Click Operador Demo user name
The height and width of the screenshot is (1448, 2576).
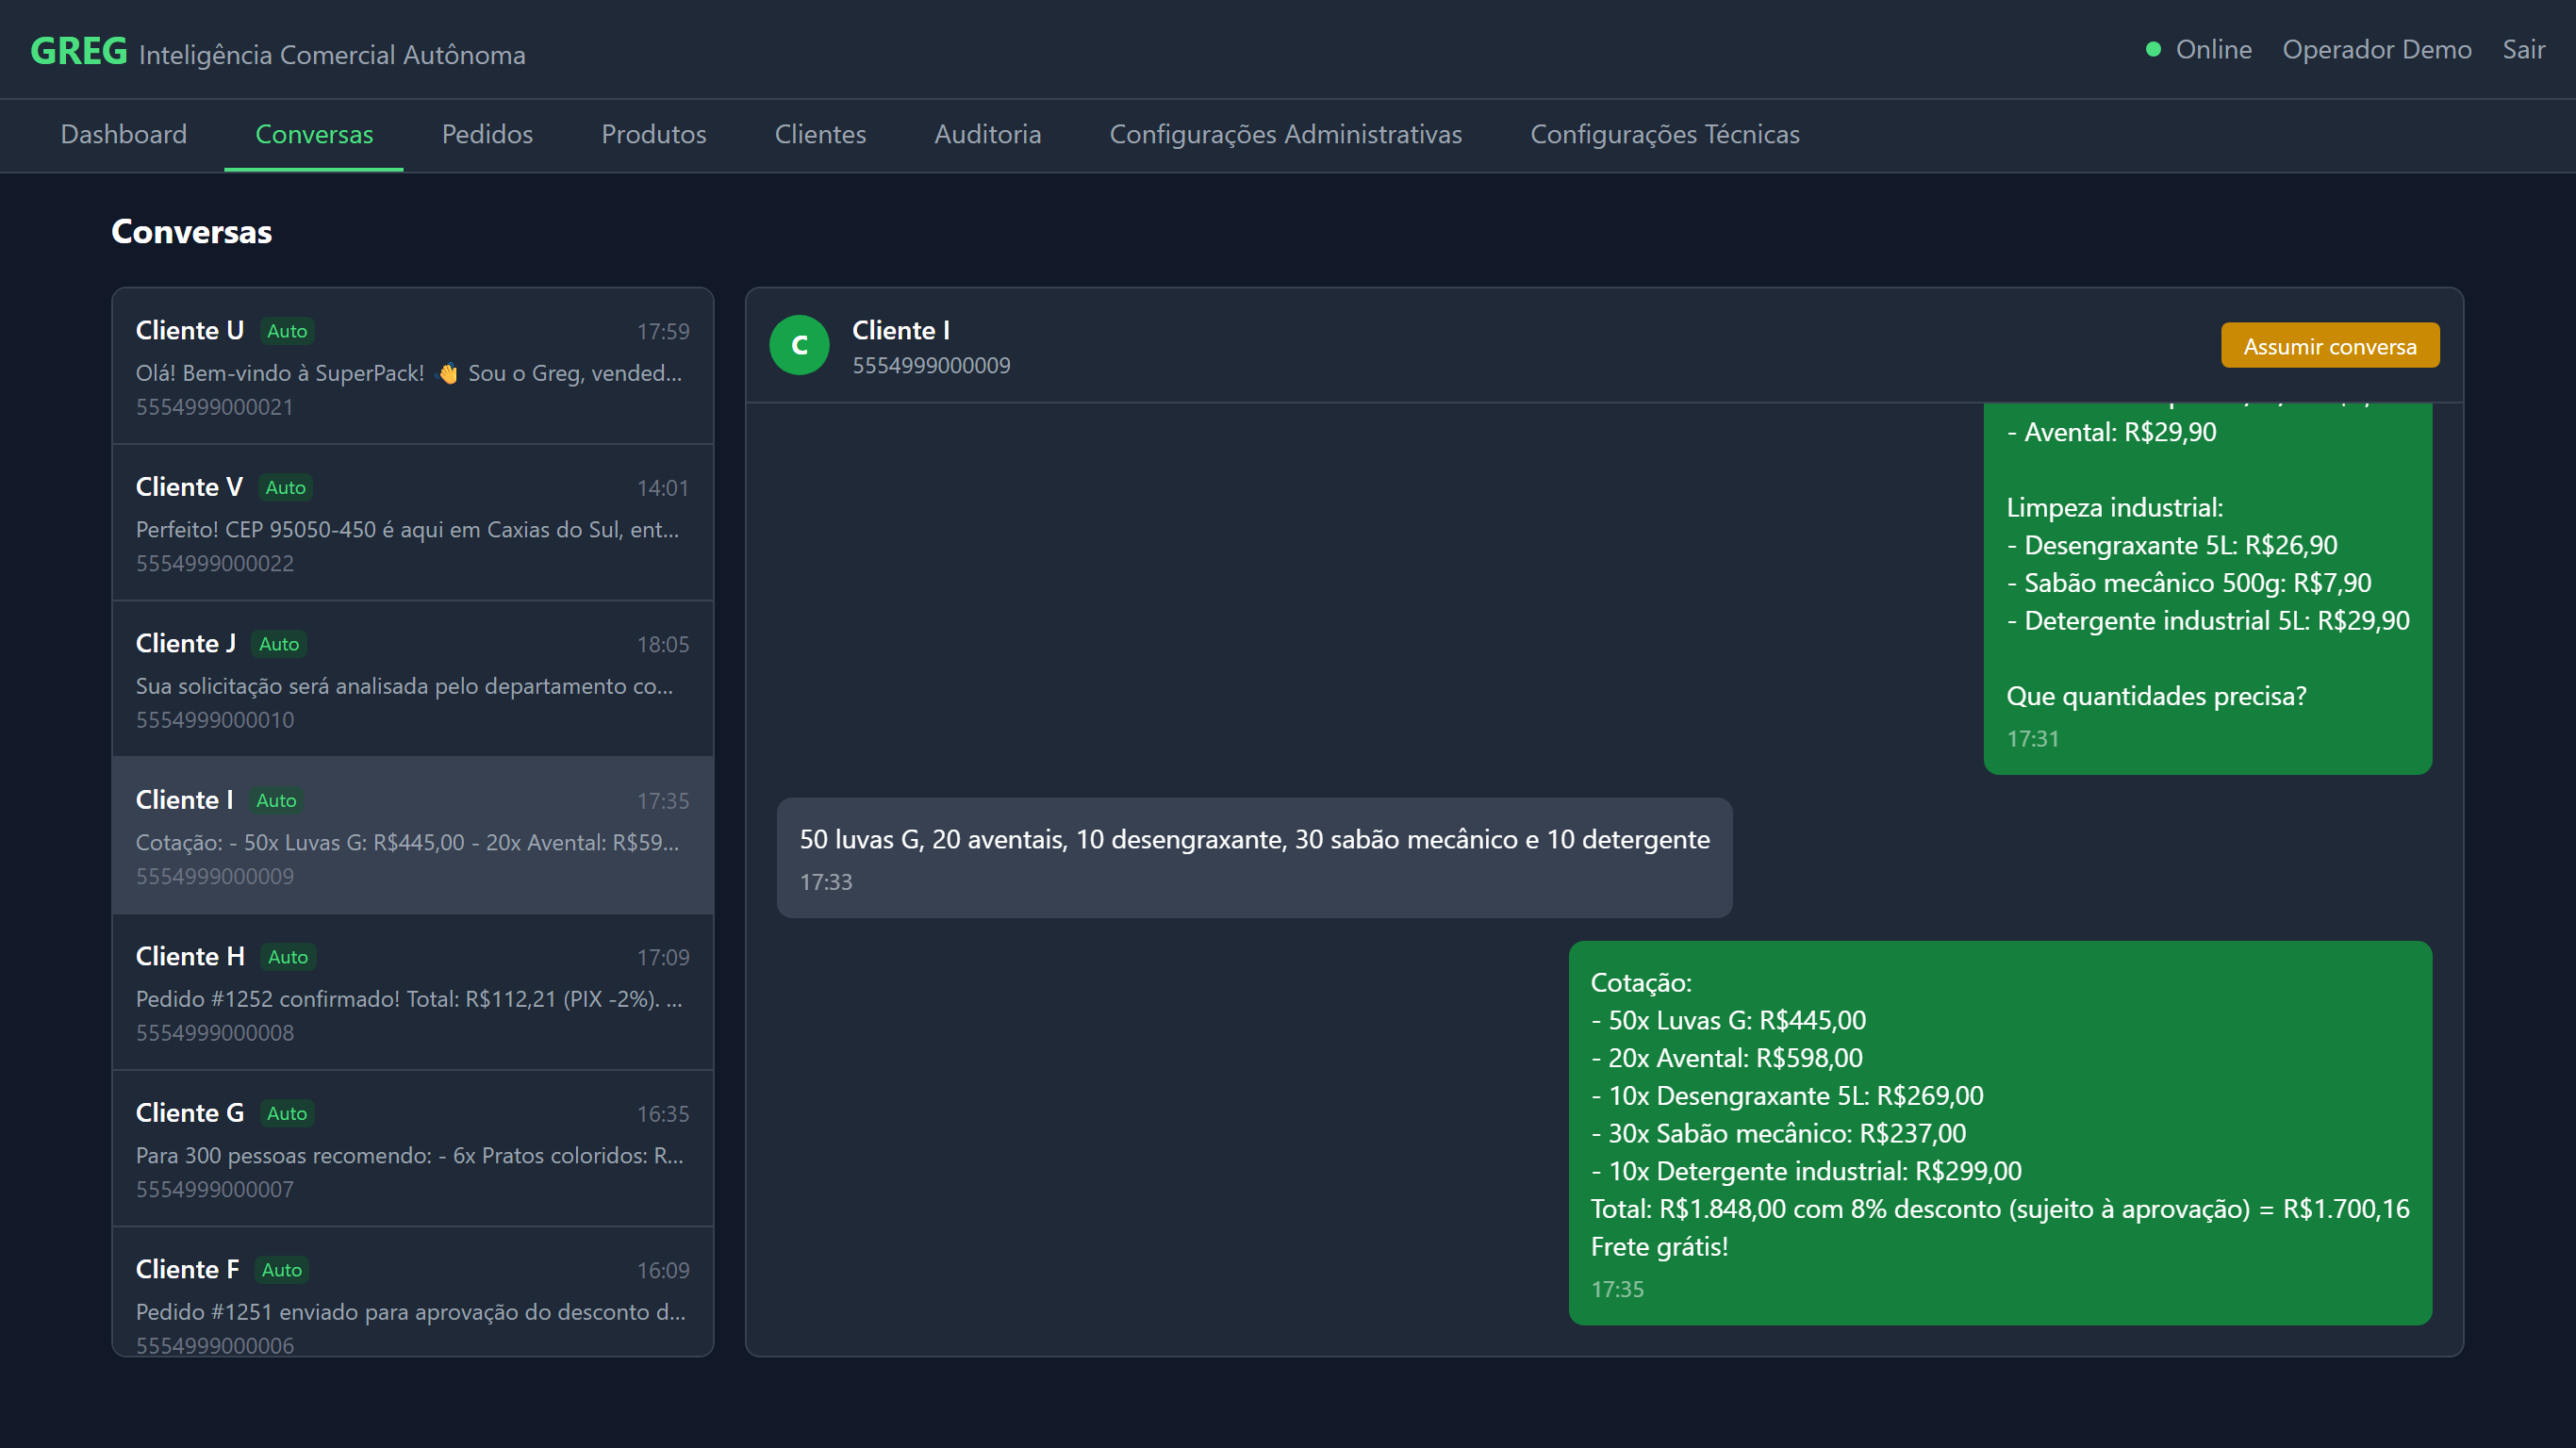tap(2376, 49)
